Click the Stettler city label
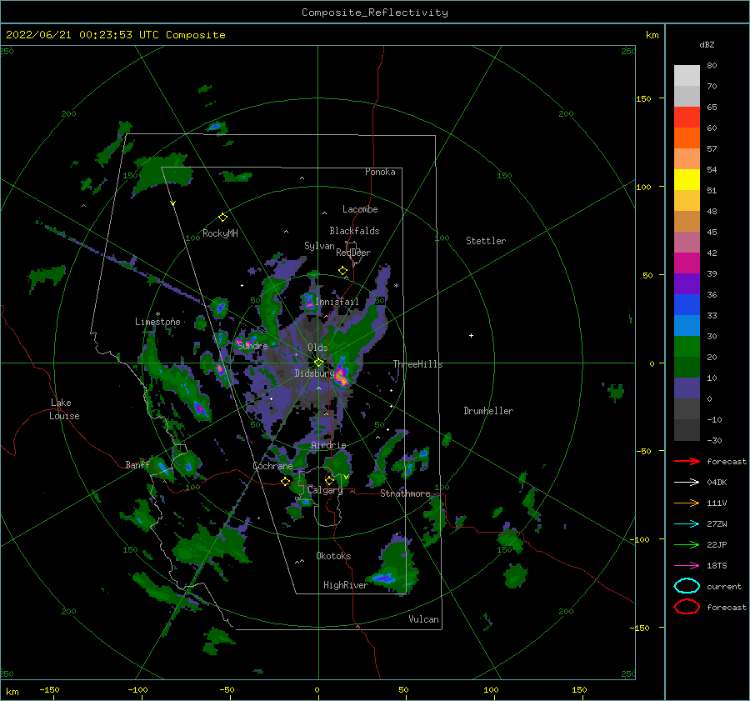Viewport: 750px width, 701px height. 486,241
